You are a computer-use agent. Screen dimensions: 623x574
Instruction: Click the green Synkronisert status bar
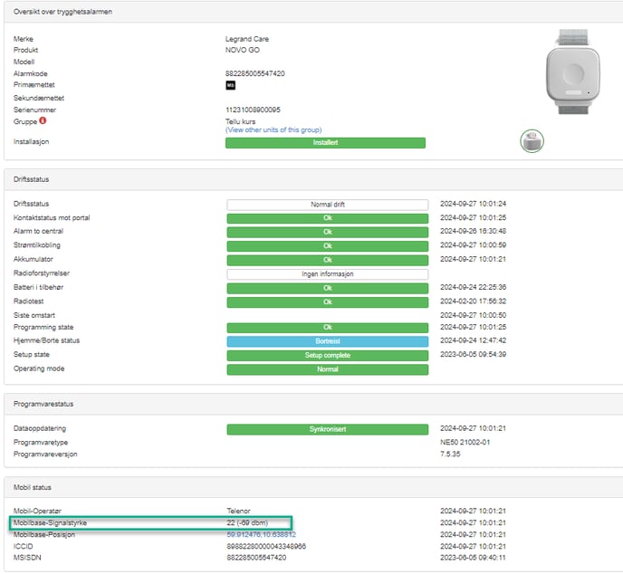(x=328, y=429)
